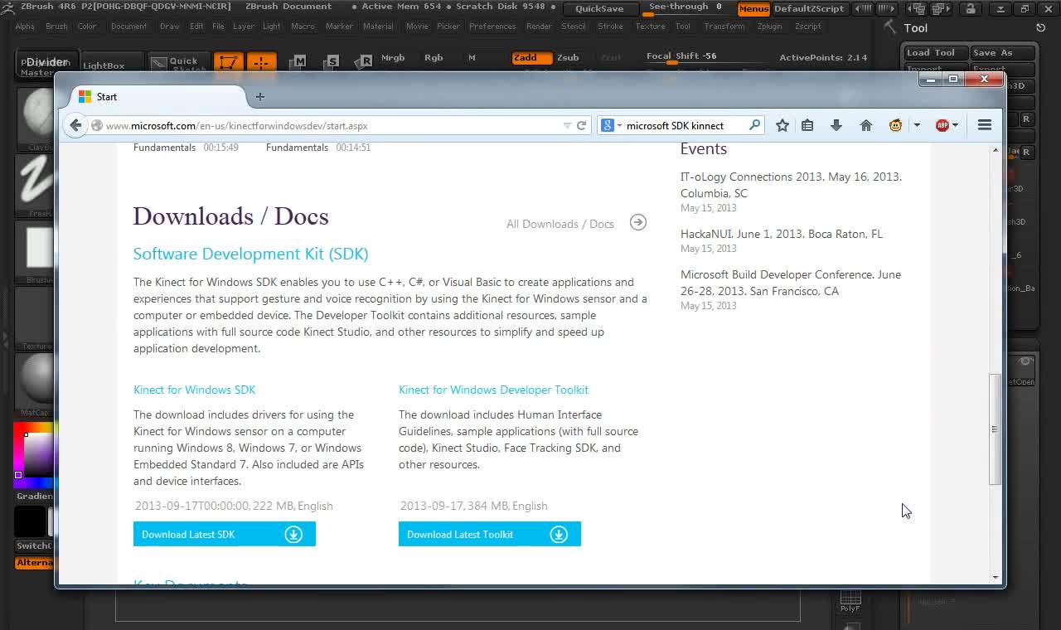
Task: Click the HackaNUI event text
Action: [782, 234]
